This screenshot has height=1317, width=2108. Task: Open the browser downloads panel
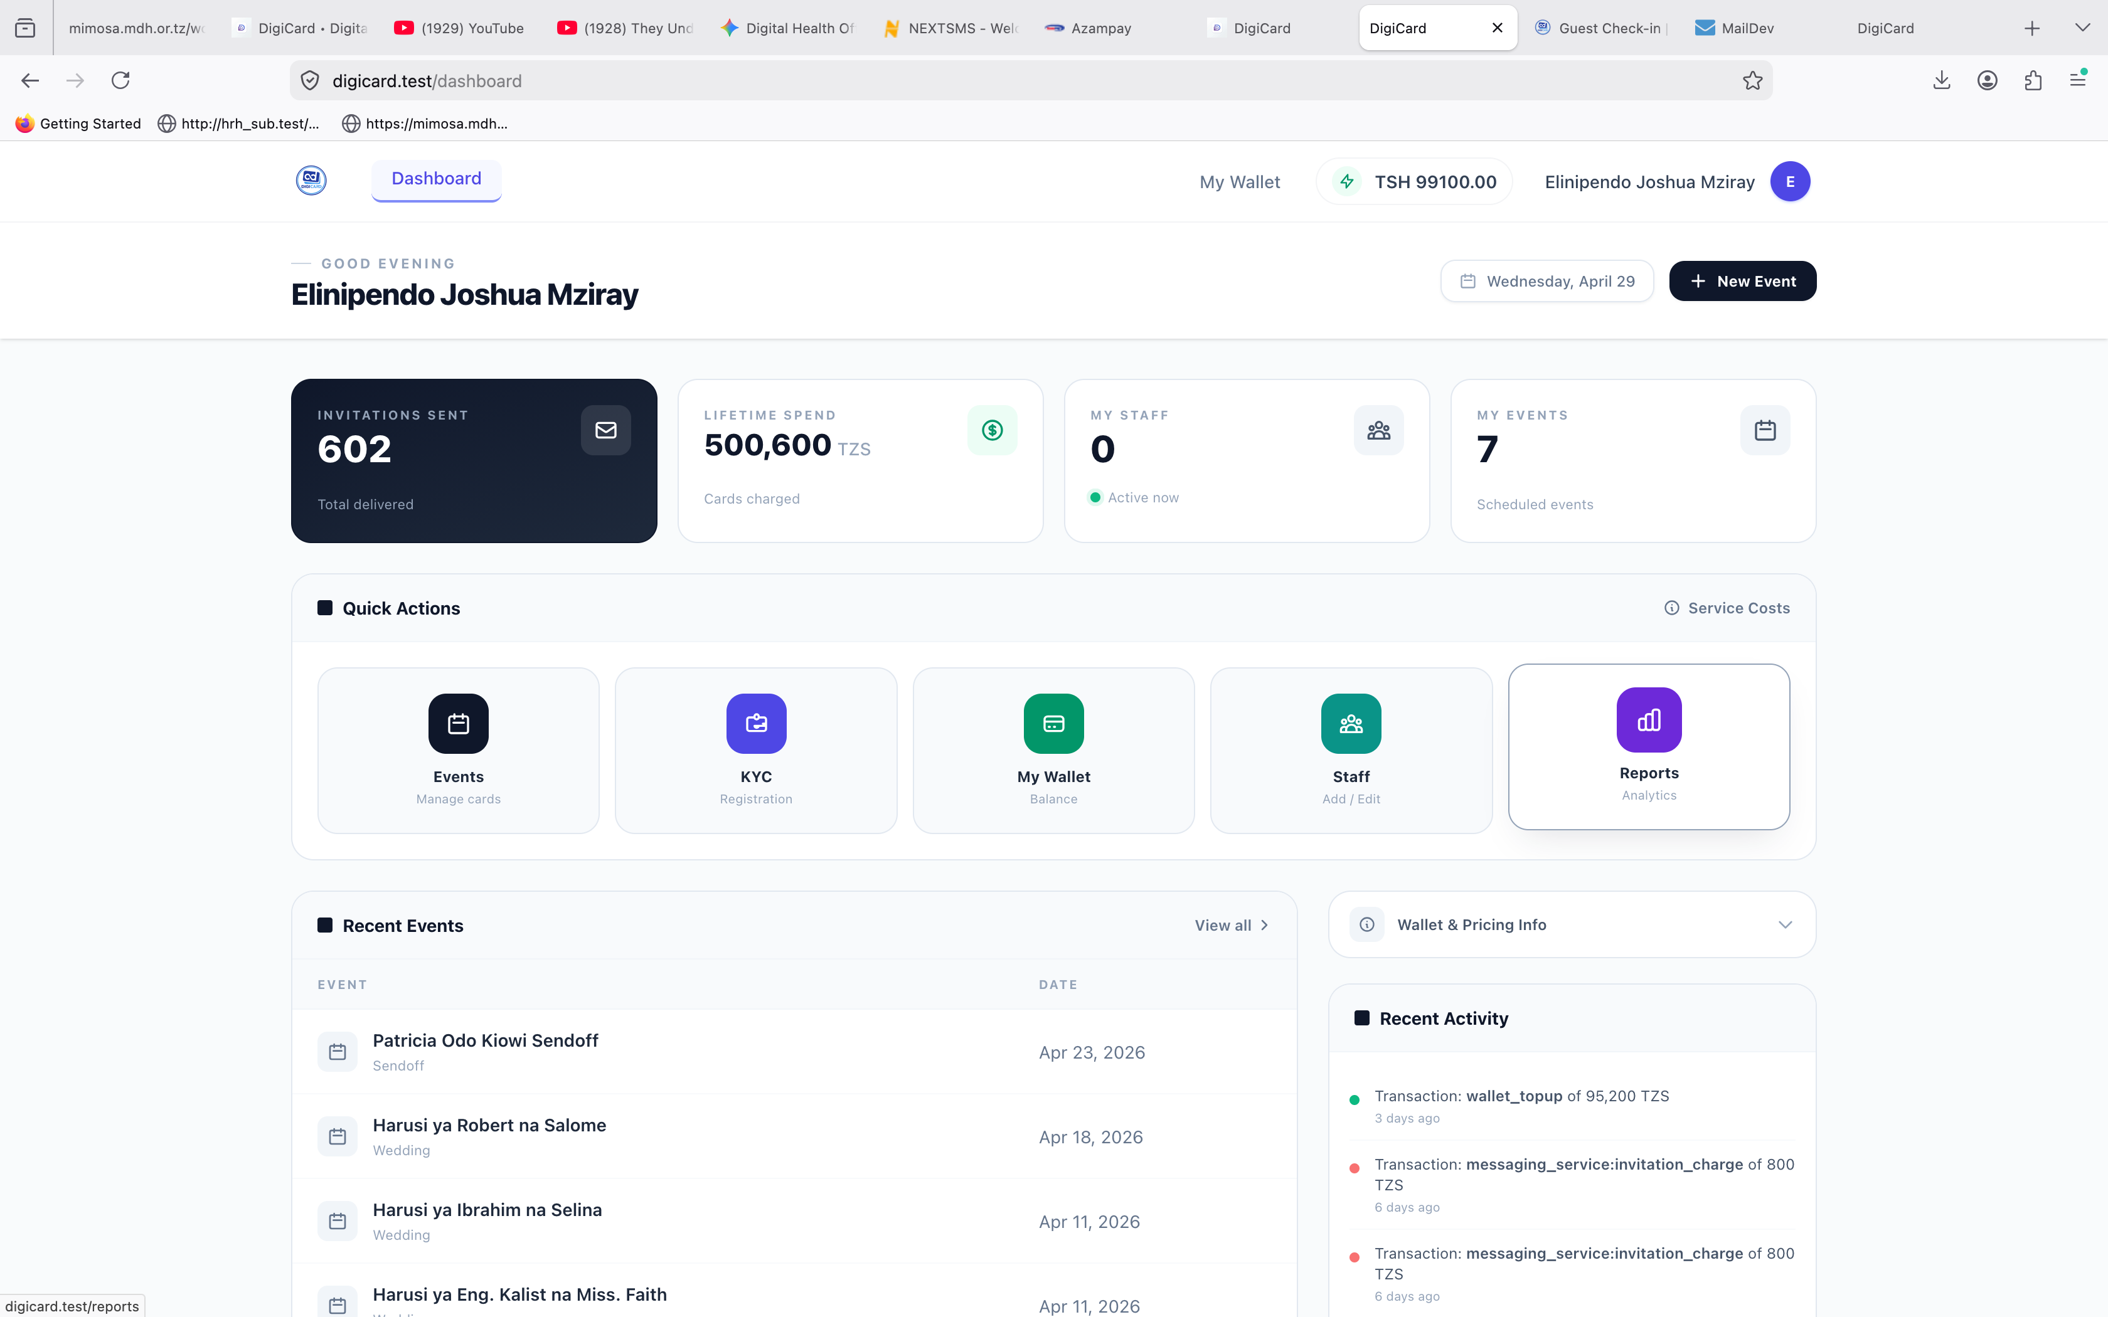[1940, 81]
